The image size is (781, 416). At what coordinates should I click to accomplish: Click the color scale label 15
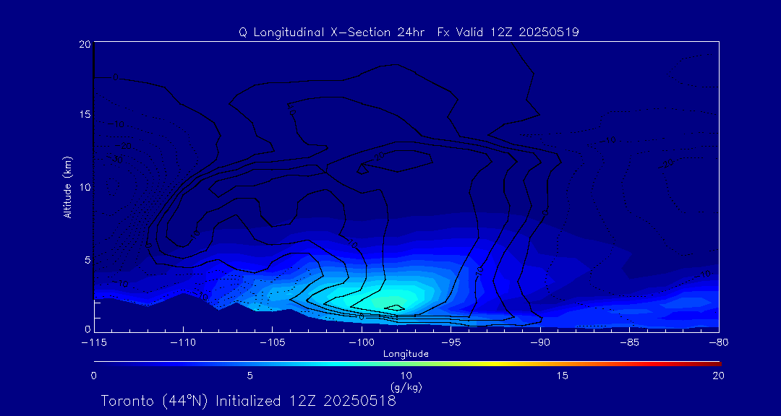(x=563, y=376)
